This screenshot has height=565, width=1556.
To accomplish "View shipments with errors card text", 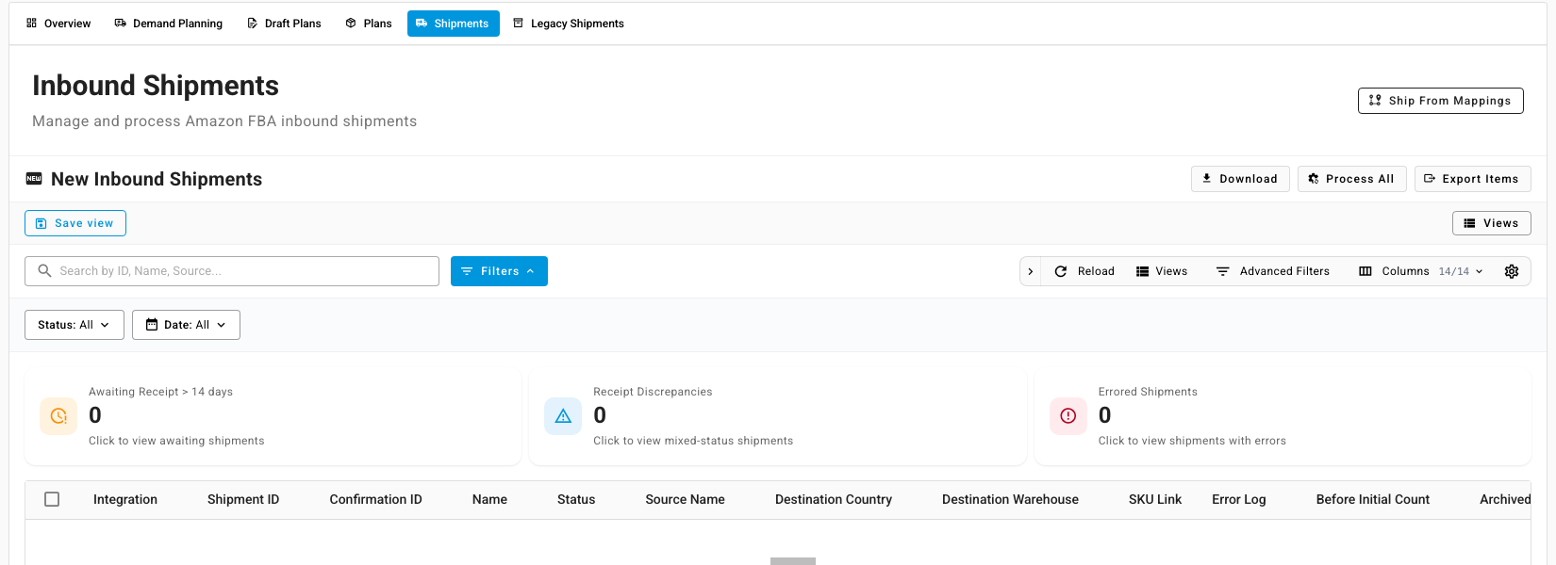I will click(x=1192, y=441).
